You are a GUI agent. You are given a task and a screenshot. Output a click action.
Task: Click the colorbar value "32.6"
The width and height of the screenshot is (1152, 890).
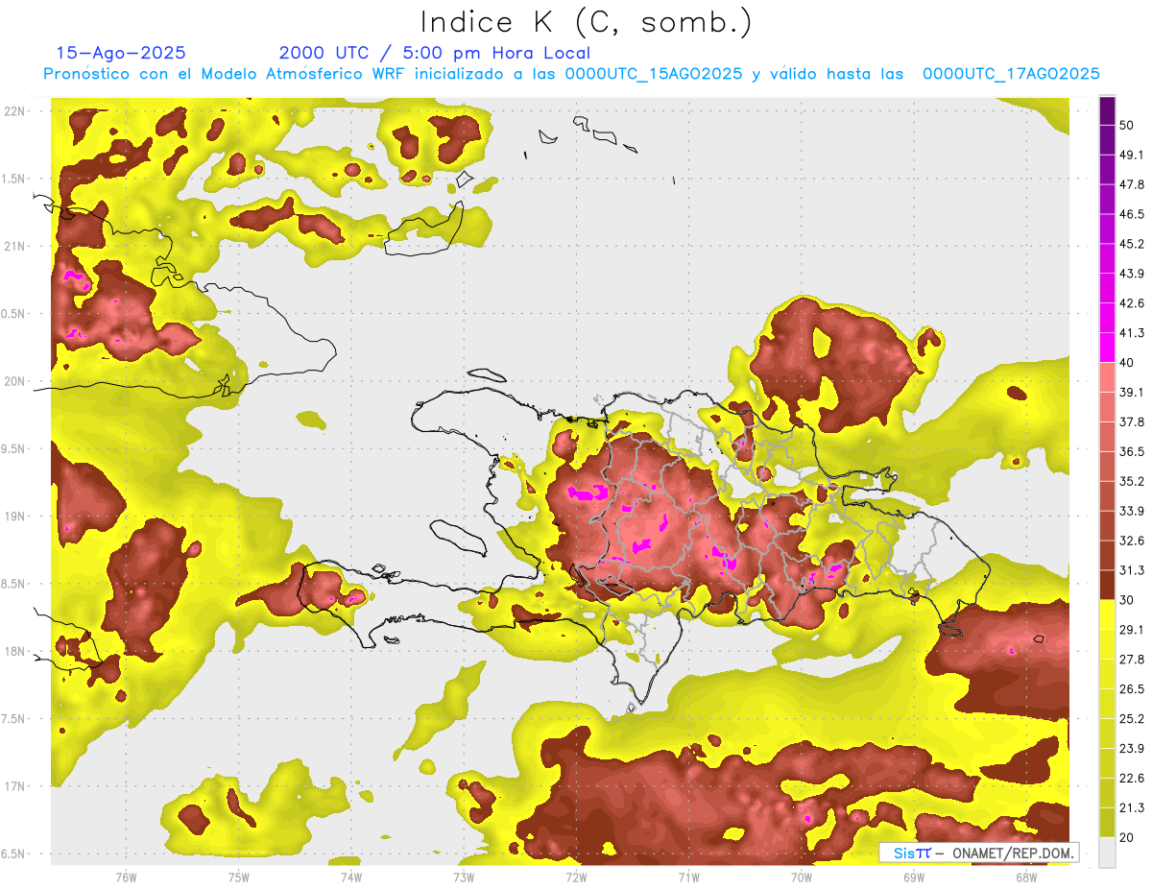(x=1131, y=541)
